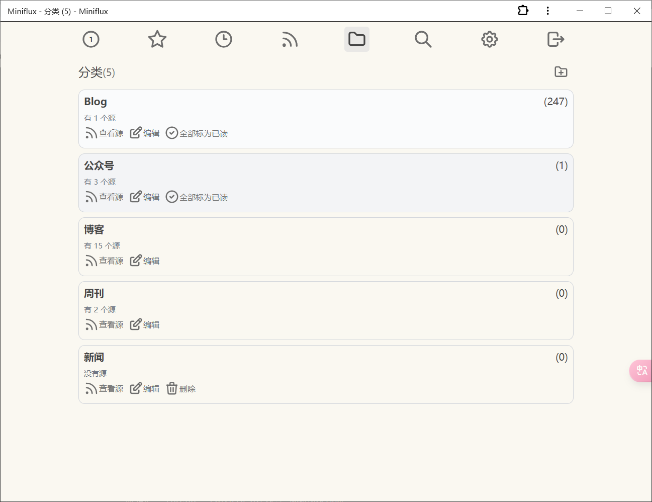
Task: Minimize the Miniflux window
Action: pos(580,11)
